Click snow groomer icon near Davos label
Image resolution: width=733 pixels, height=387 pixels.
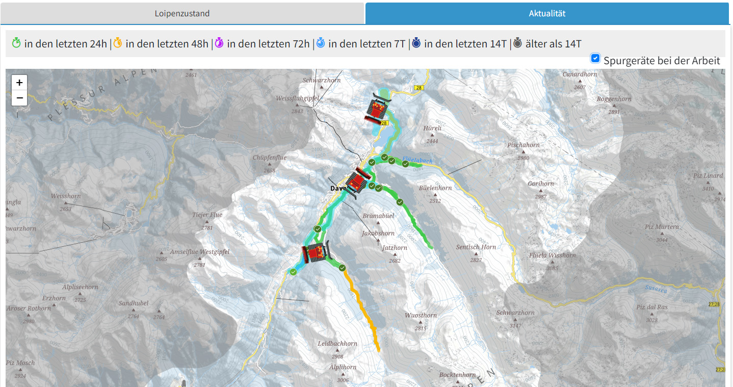point(357,180)
